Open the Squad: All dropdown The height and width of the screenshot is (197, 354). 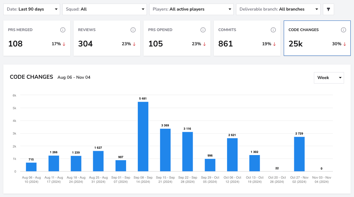point(105,9)
